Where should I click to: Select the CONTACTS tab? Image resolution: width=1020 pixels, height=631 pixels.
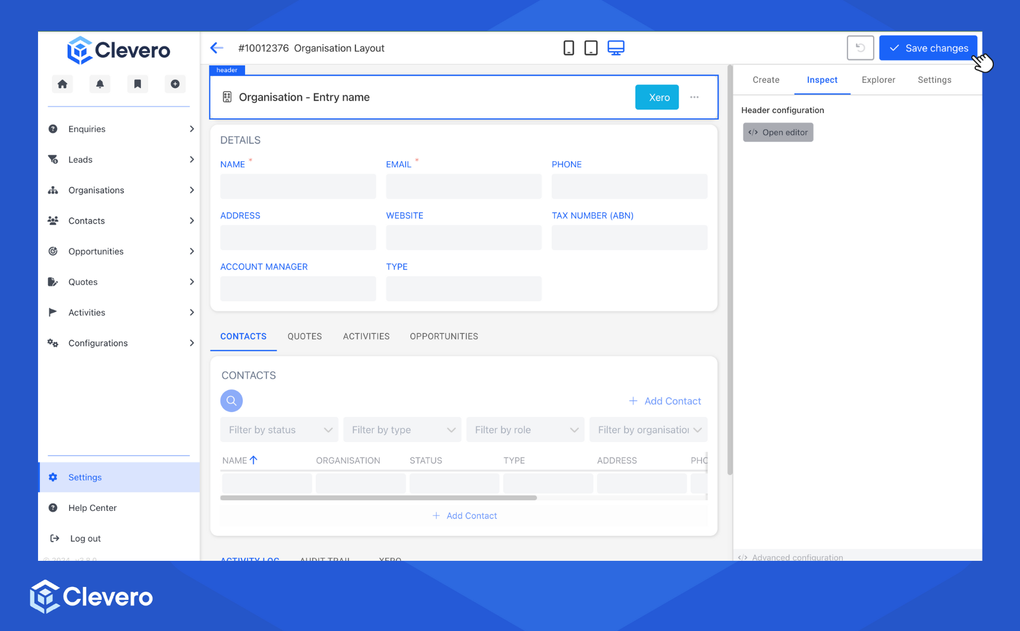pos(243,337)
